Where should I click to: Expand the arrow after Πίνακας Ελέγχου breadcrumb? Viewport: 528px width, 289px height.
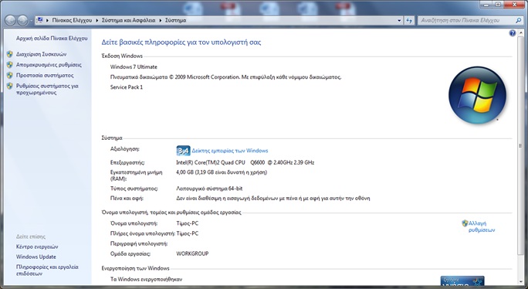[x=97, y=20]
